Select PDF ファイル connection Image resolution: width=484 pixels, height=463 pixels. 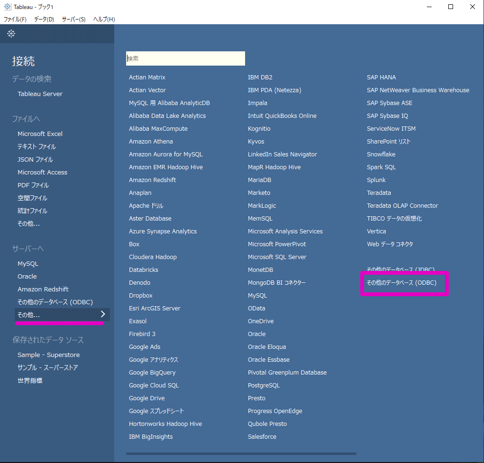pos(33,185)
